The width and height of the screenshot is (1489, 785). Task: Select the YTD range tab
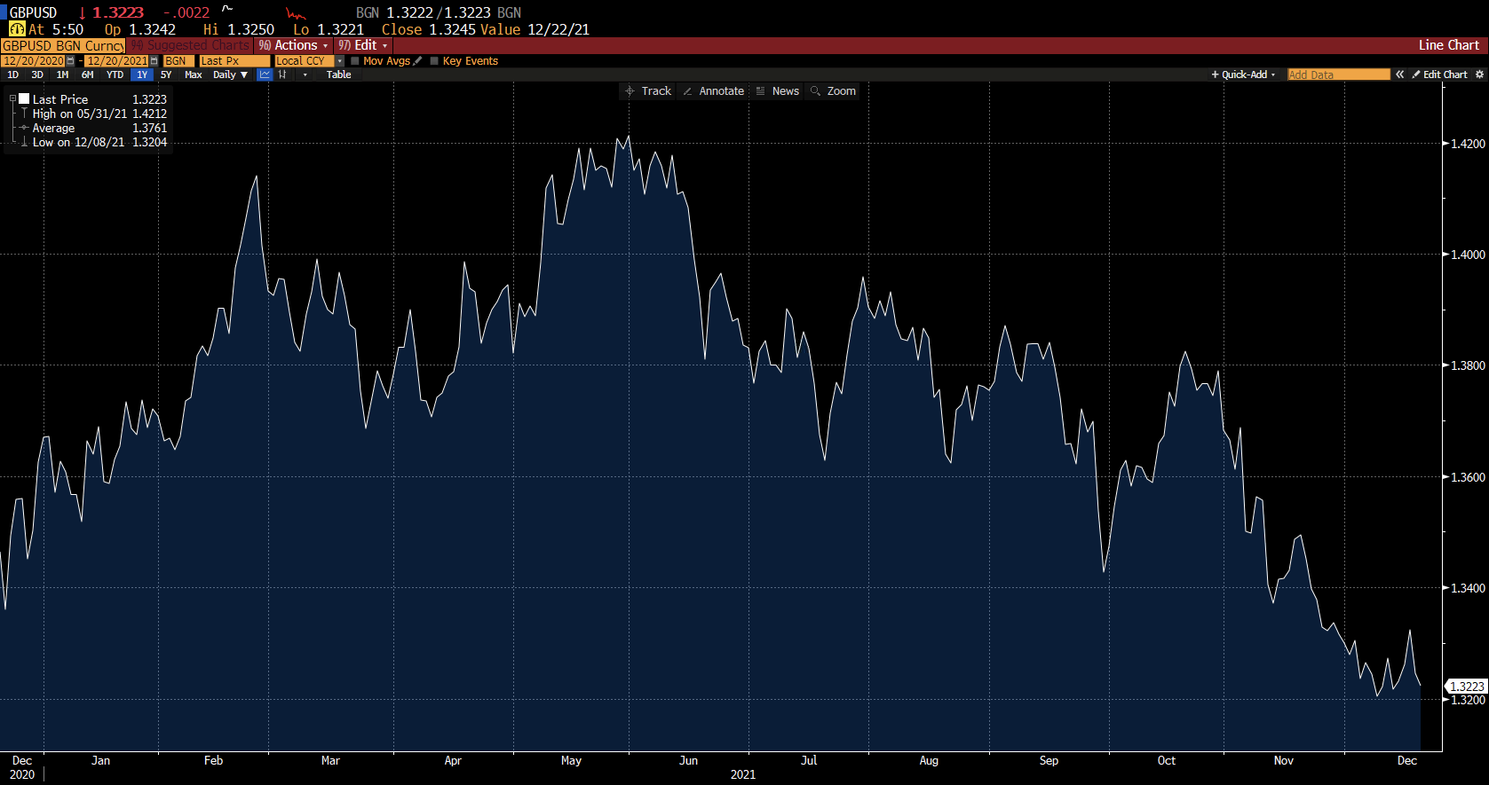(x=115, y=75)
